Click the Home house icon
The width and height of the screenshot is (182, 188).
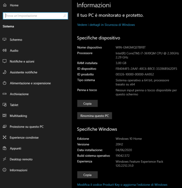click(x=5, y=5)
